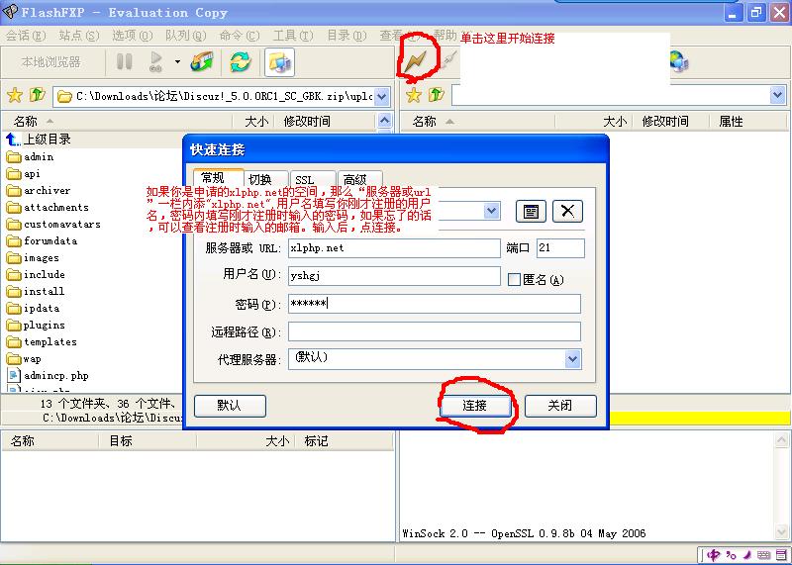Open the 代理服务器 dropdown
Screen dimensions: 792x565
pos(573,359)
